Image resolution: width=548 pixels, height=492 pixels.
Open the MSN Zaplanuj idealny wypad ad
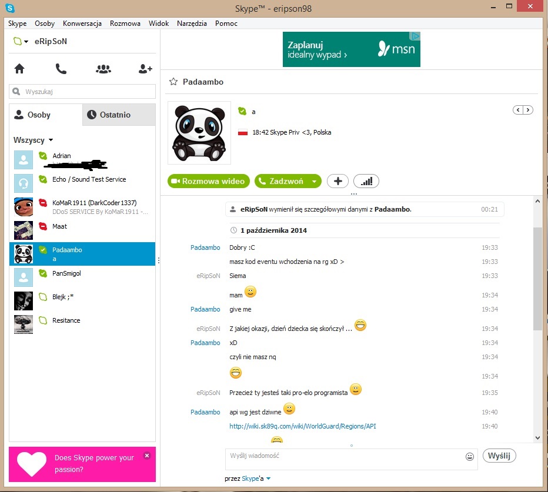(351, 49)
